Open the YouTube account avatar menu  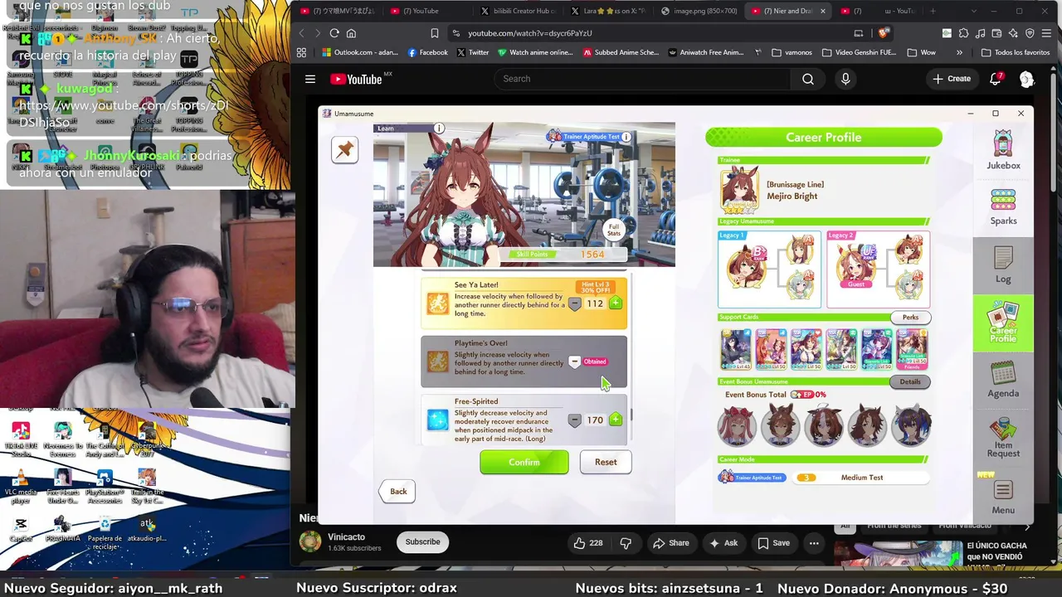point(1026,79)
